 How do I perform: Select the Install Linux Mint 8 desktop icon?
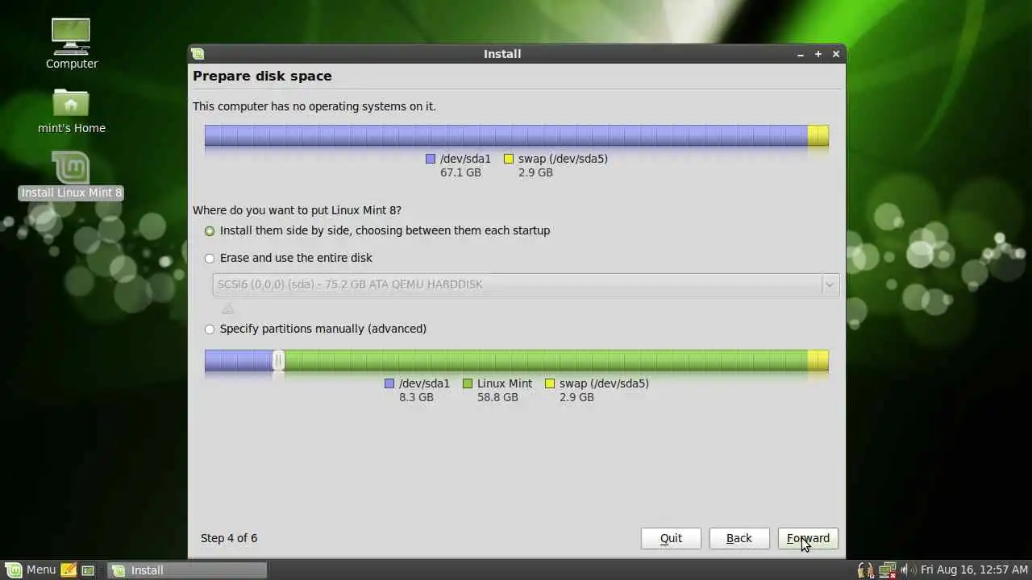(x=71, y=176)
